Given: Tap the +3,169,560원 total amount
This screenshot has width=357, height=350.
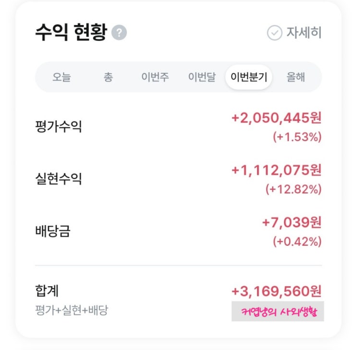Looking at the screenshot, I should [276, 291].
